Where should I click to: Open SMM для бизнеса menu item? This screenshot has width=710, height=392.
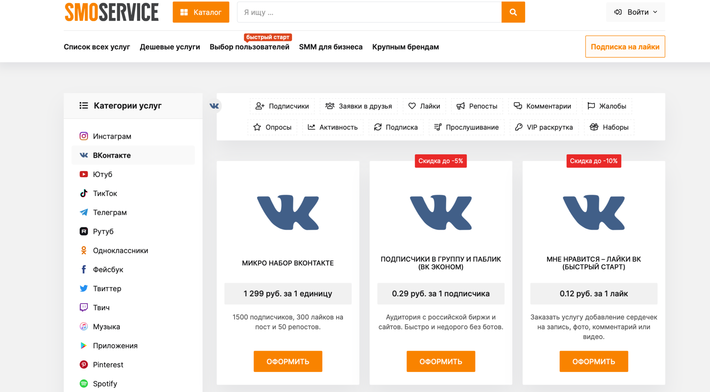(331, 47)
